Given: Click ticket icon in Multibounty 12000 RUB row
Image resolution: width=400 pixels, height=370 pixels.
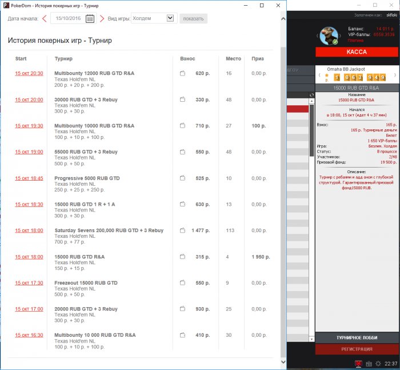Looking at the screenshot, I should tap(182, 73).
